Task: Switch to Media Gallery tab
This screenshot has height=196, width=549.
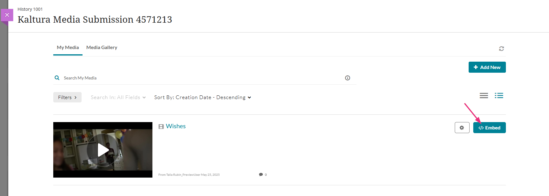Action: tap(102, 48)
